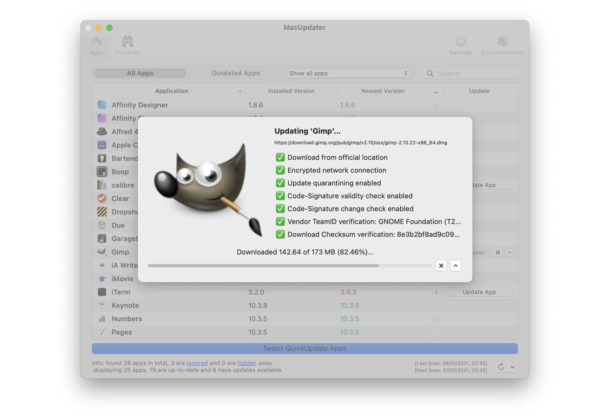Click 'Code-Signature change check enabled'
This screenshot has width=610, height=418.
345,209
